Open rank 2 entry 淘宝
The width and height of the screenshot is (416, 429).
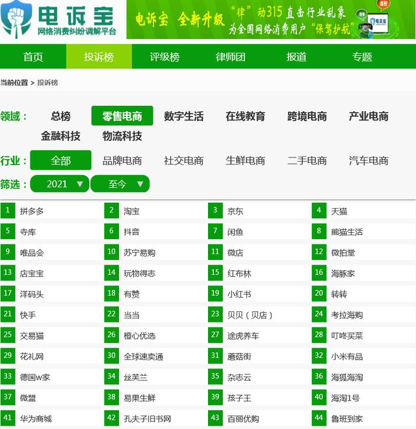pos(131,211)
